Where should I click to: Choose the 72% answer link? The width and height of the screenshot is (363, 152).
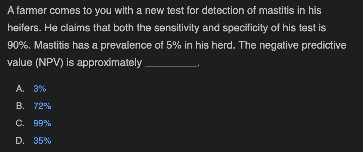click(x=43, y=106)
